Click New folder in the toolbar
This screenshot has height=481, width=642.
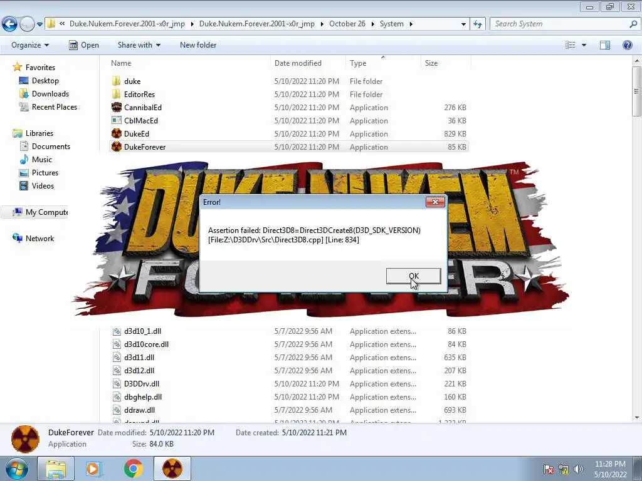pos(198,45)
